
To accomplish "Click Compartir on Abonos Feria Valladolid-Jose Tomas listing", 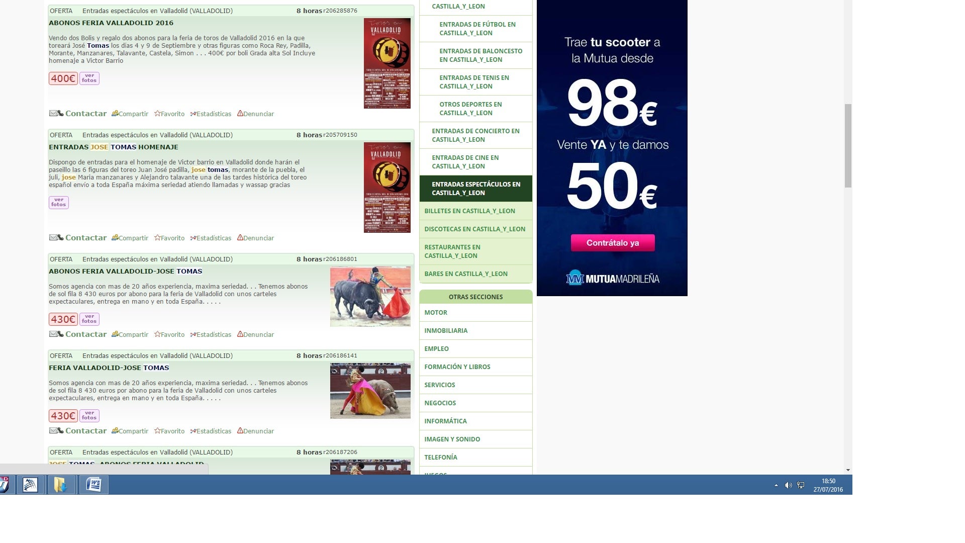I will [x=130, y=334].
